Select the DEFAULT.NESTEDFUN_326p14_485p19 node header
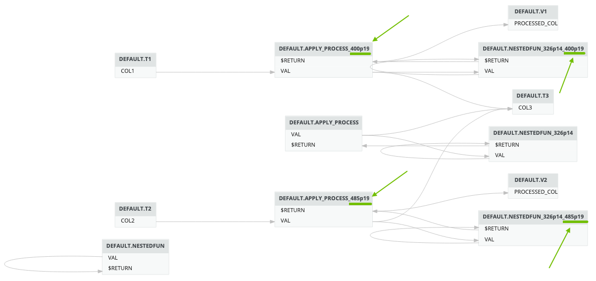This screenshot has height=281, width=596. pyautogui.click(x=533, y=217)
